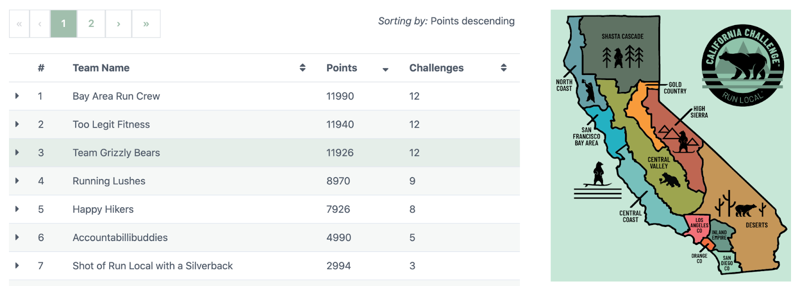Click the Accountabillibuddies team name
Image resolution: width=800 pixels, height=286 pixels.
point(120,237)
